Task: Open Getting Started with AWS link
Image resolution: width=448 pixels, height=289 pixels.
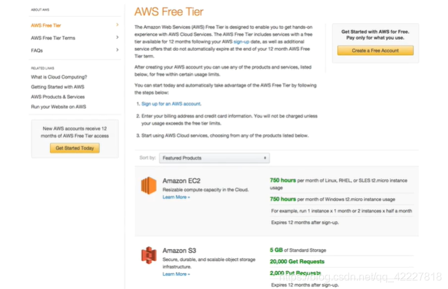Action: coord(57,87)
